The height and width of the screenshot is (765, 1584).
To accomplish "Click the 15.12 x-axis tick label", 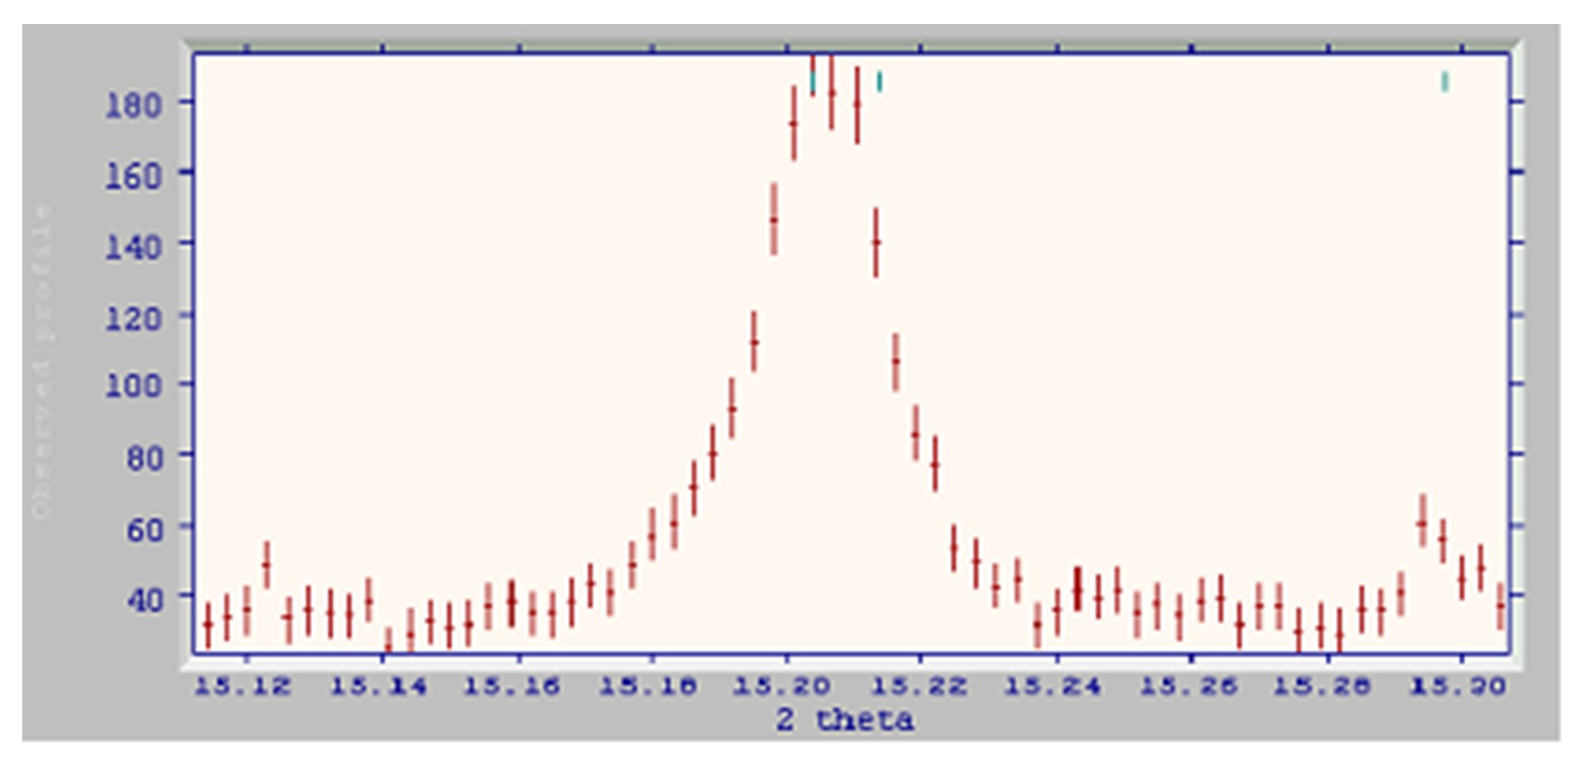I will [242, 687].
